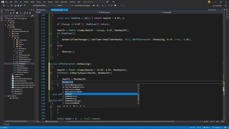229x129 pixels.
Task: Open the Live Share button
Action: (x=218, y=6)
